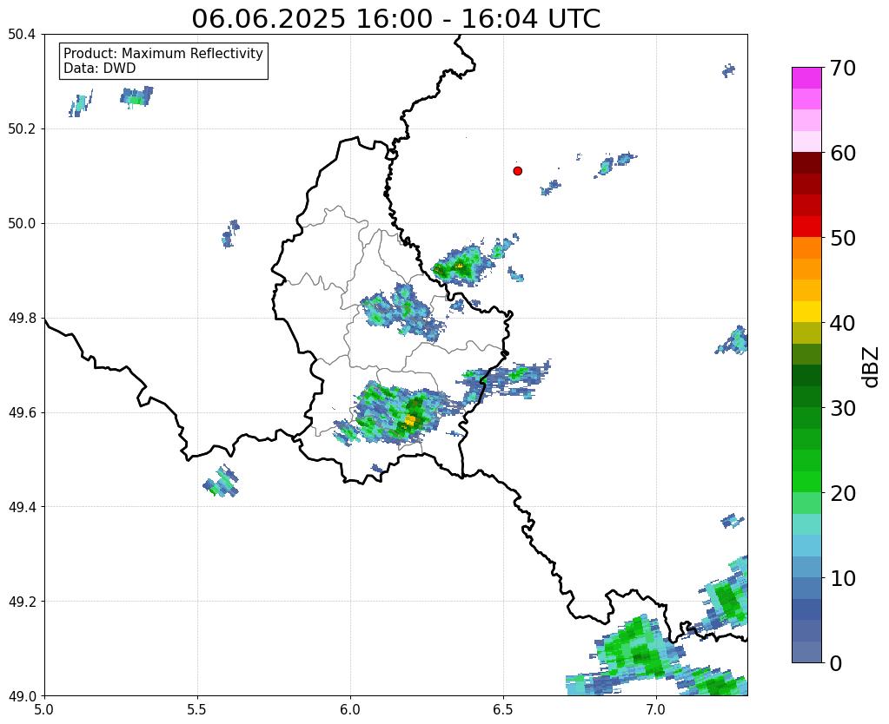Click the longitude tick label 5.5

click(197, 709)
